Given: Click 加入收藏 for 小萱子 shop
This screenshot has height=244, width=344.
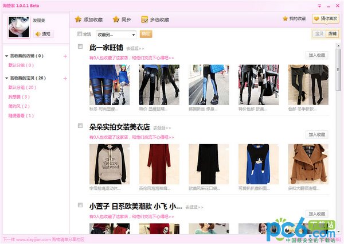Looking at the screenshot, I should point(317,214).
